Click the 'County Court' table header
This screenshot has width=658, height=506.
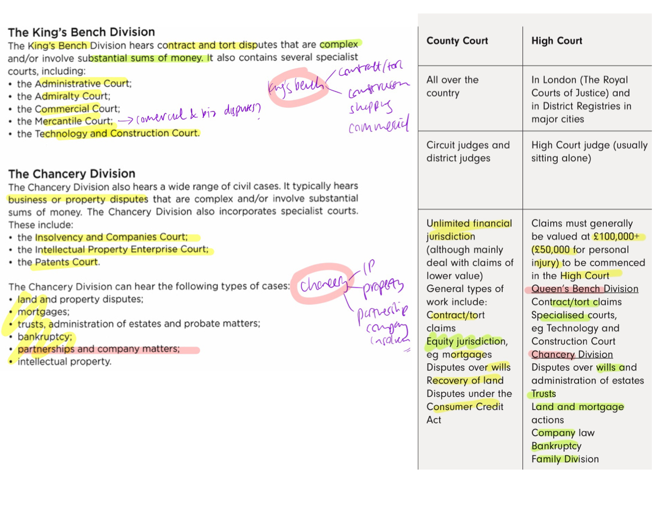pos(457,40)
